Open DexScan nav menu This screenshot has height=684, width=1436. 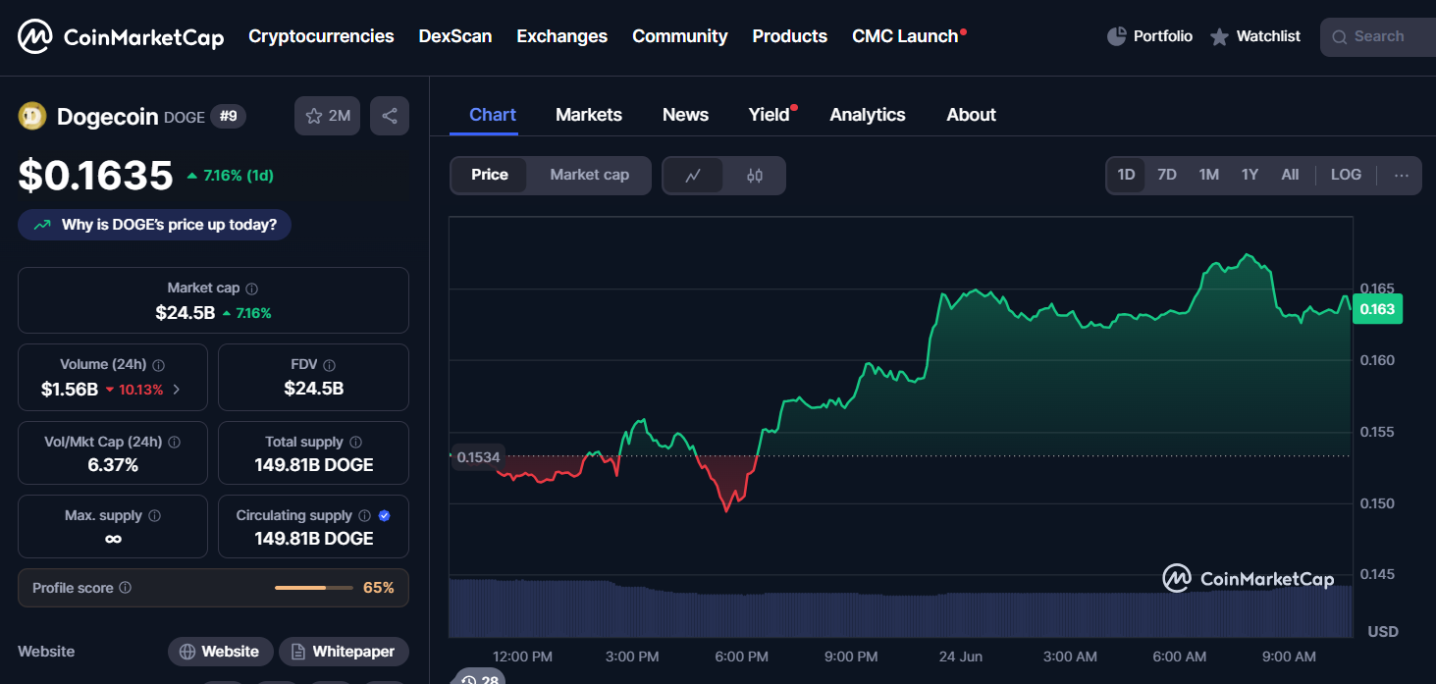point(455,36)
